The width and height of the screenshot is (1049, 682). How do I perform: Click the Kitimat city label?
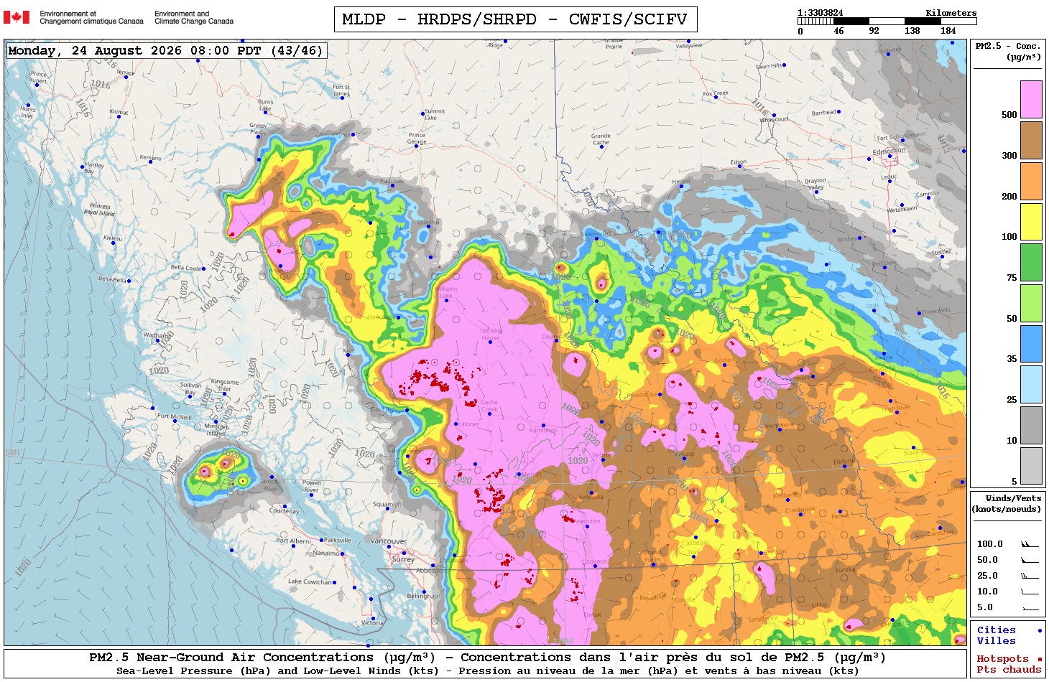(x=119, y=112)
